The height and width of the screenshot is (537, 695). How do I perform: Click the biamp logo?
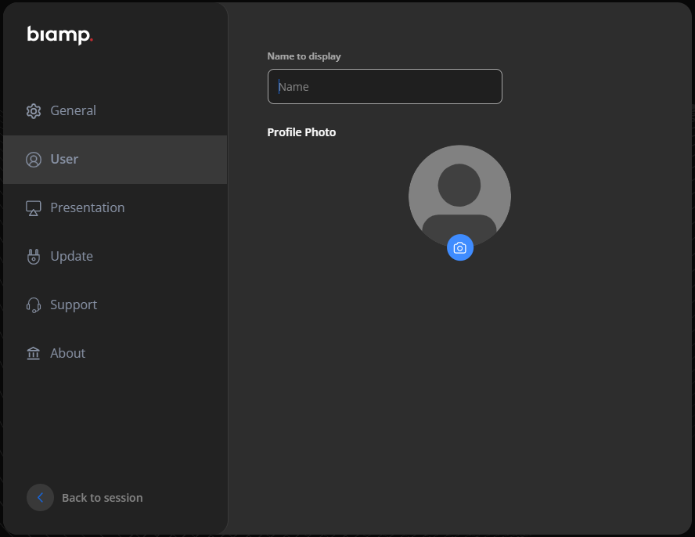click(x=59, y=35)
